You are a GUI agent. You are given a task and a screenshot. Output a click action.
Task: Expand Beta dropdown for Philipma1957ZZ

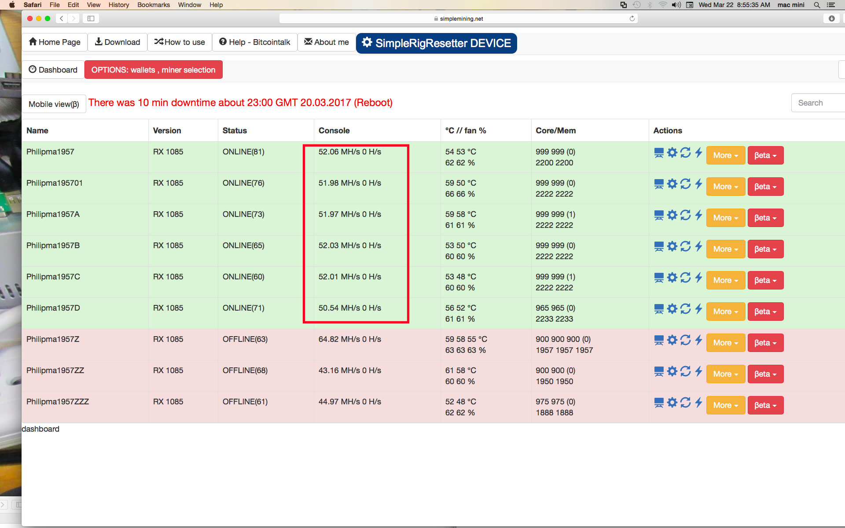point(765,374)
